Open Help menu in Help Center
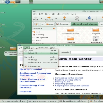The width and height of the screenshot is (103, 103). (52, 48)
